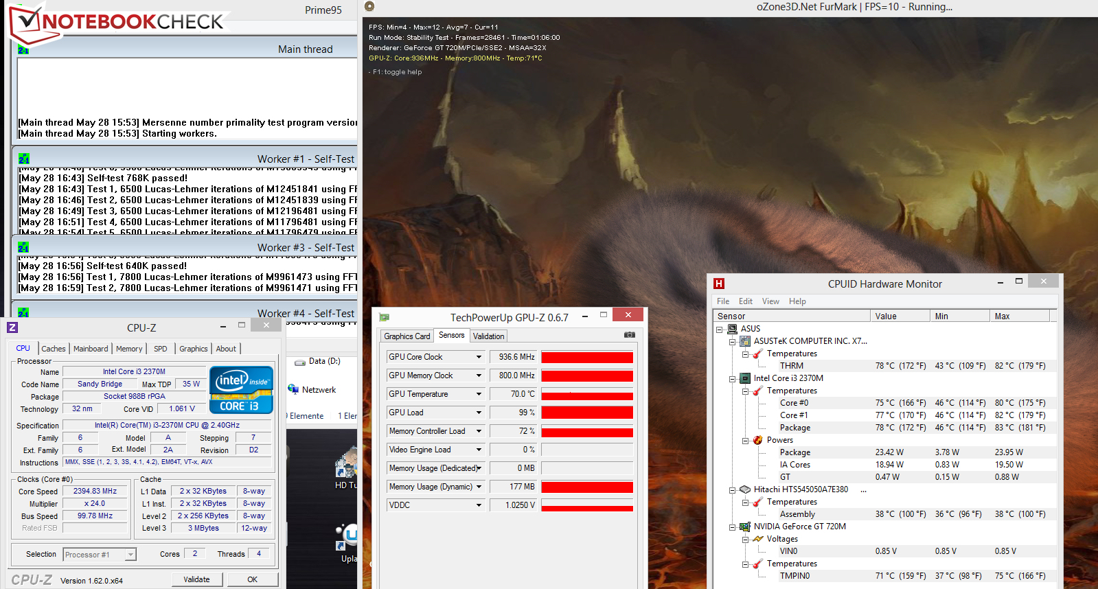The height and width of the screenshot is (589, 1098).
Task: Open Hardware Monitor View menu
Action: coord(770,301)
